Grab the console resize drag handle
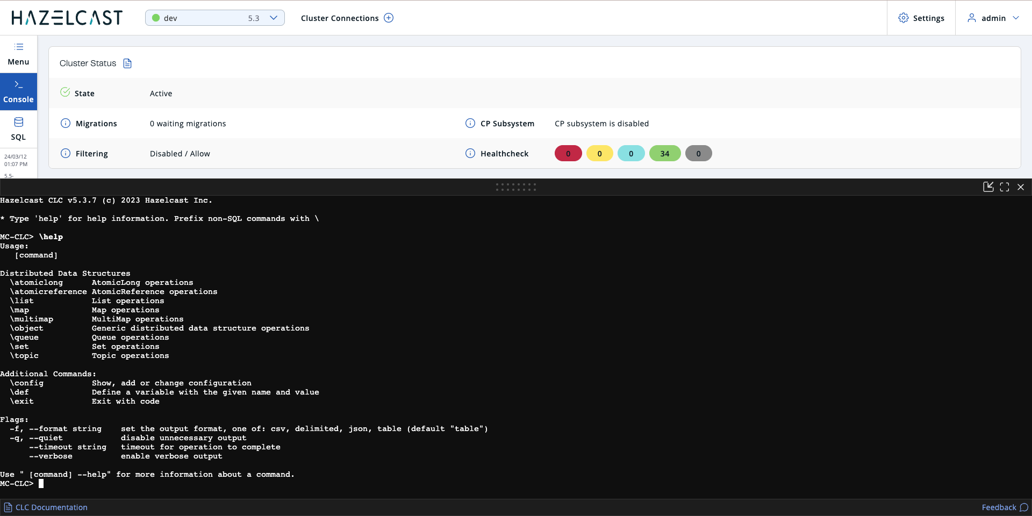The image size is (1032, 516). pos(515,187)
